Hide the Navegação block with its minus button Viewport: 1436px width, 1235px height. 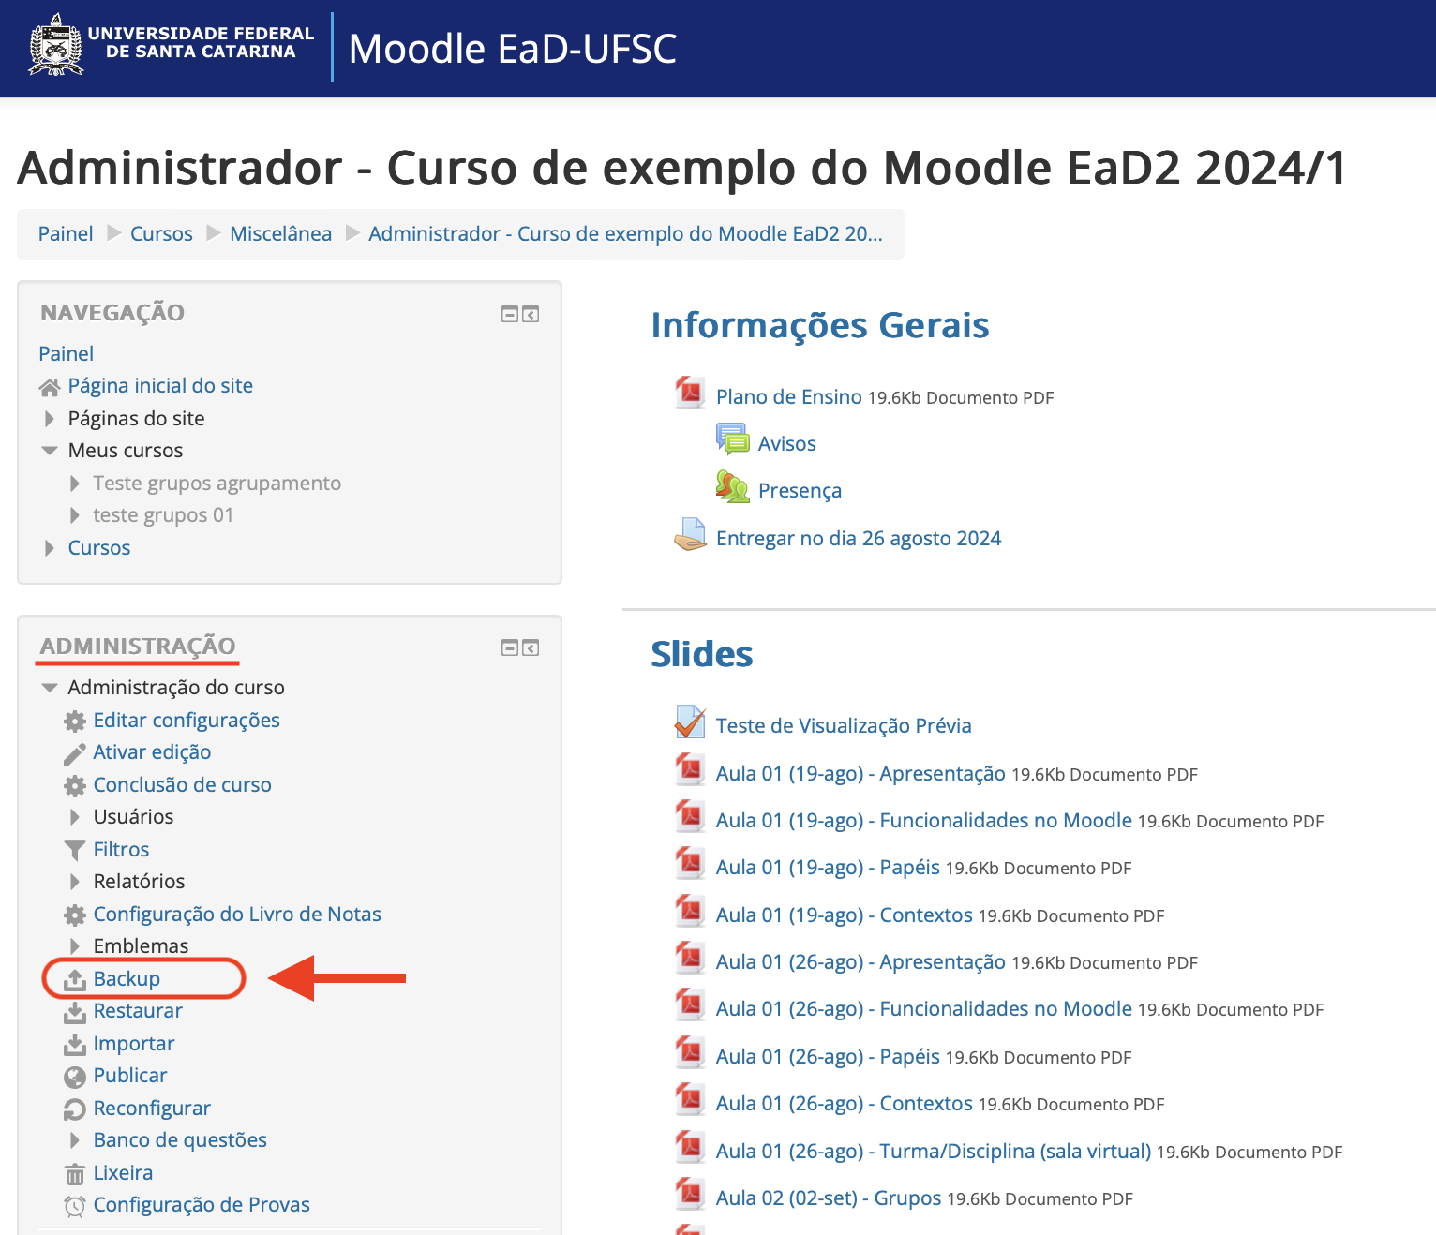510,315
